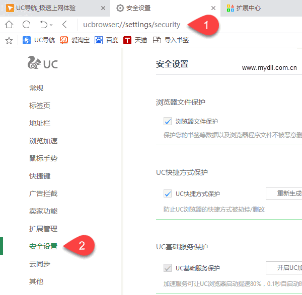The image size is (302, 295).
Task: Reload the page with refresh icon
Action: 26,25
